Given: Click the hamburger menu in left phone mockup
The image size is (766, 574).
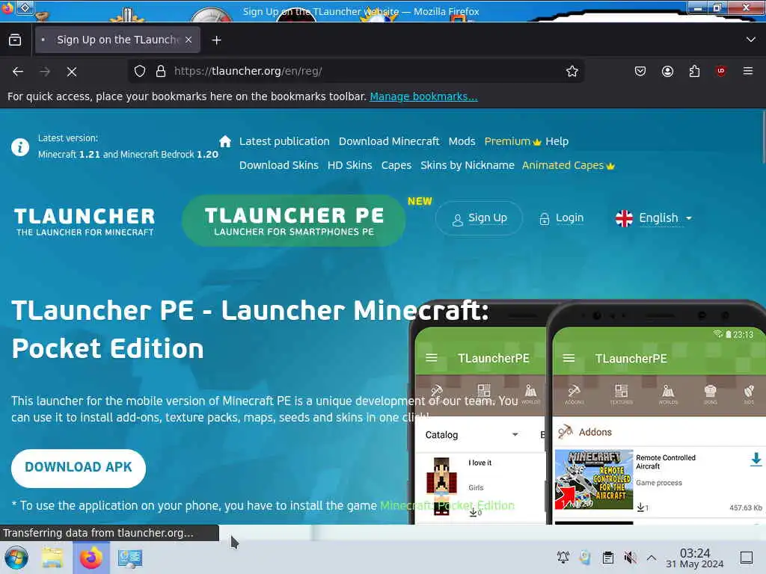Looking at the screenshot, I should coord(432,358).
